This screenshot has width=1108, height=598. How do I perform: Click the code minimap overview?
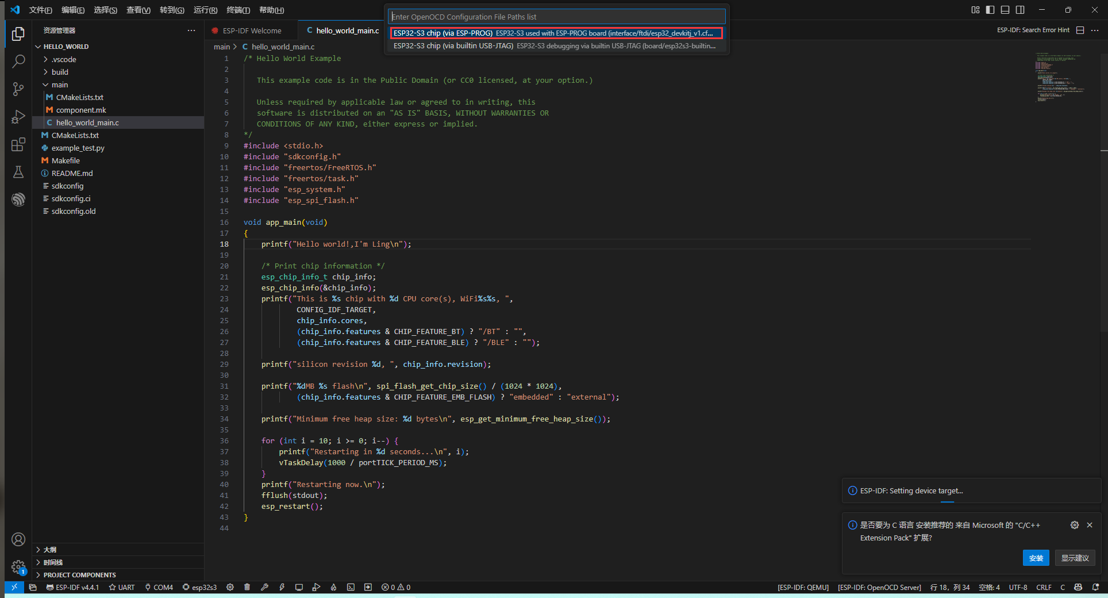click(x=1060, y=77)
